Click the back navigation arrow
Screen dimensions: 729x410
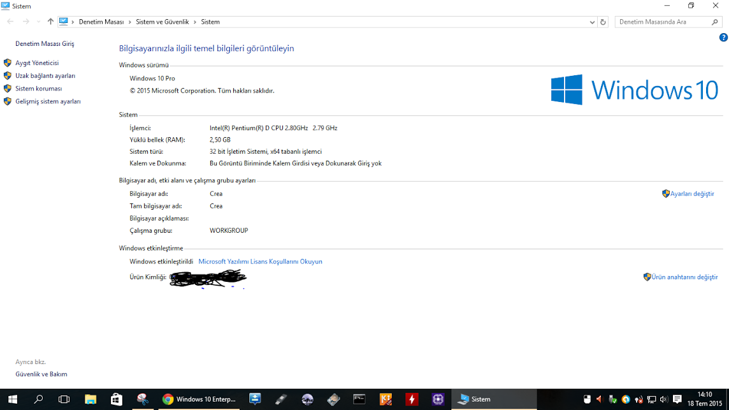point(10,22)
